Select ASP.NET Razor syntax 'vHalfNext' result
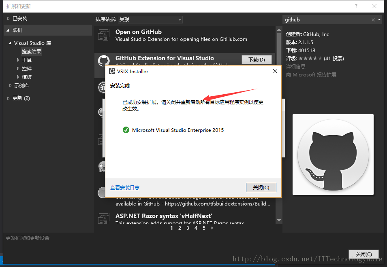387x267 pixels. click(x=164, y=216)
